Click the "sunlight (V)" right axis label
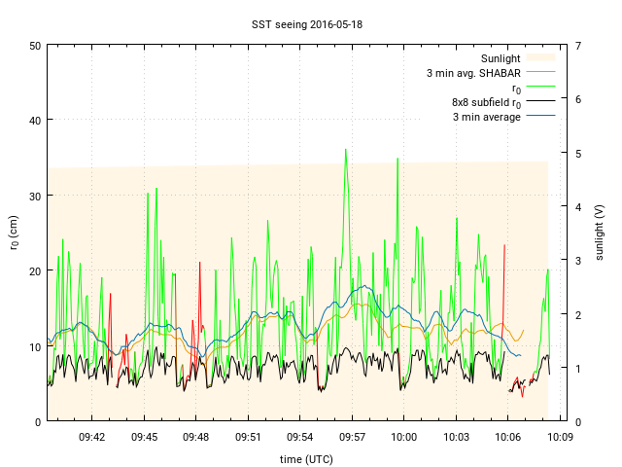This screenshot has width=622, height=467. coord(602,233)
